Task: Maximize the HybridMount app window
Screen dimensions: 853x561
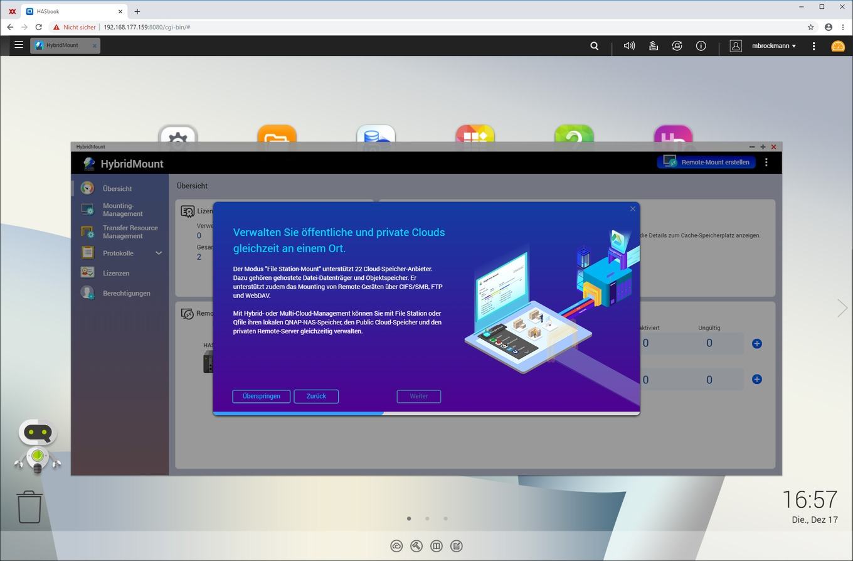Action: pyautogui.click(x=763, y=147)
